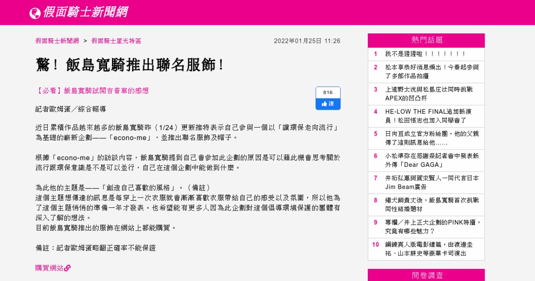Viewport: 535px width, 281px height.
Task: Click the 816 like count box
Action: click(x=328, y=92)
